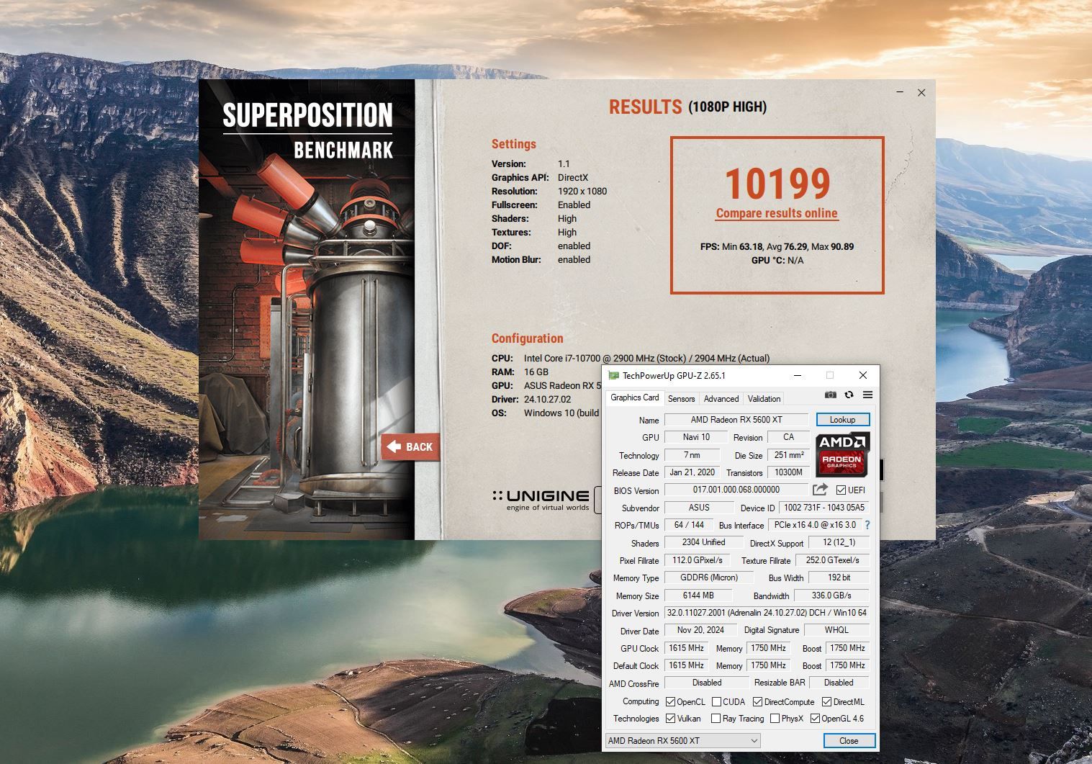
Task: Toggle the Ray Tracing checkbox
Action: click(x=716, y=719)
